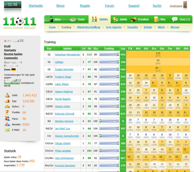Open Community sidebar link

tap(11, 58)
